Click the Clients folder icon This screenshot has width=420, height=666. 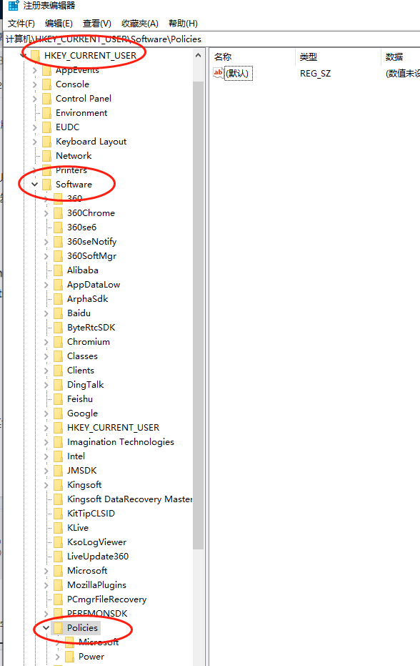[x=59, y=371]
